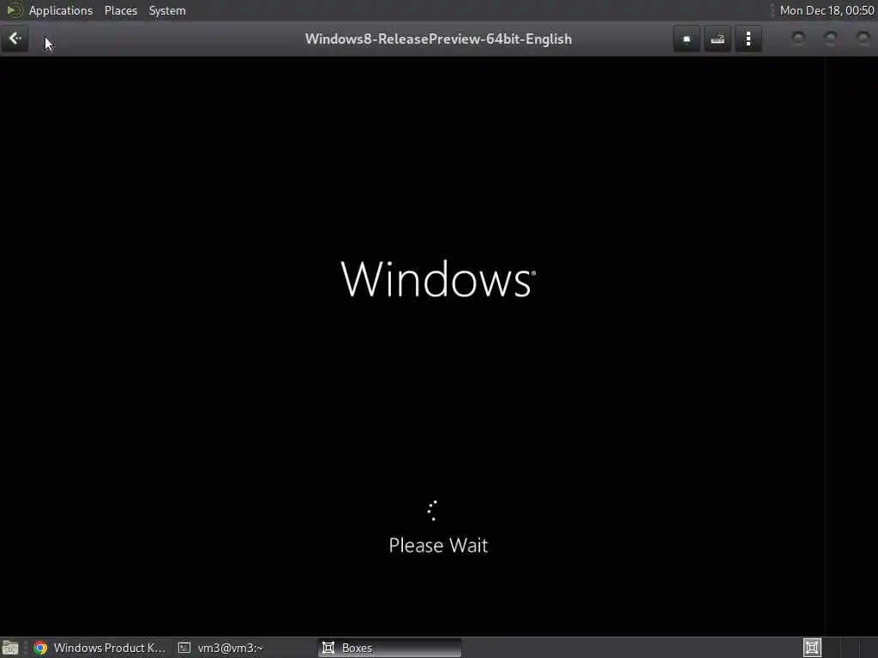
Task: Click the MATE logo icon in top panel
Action: click(14, 10)
